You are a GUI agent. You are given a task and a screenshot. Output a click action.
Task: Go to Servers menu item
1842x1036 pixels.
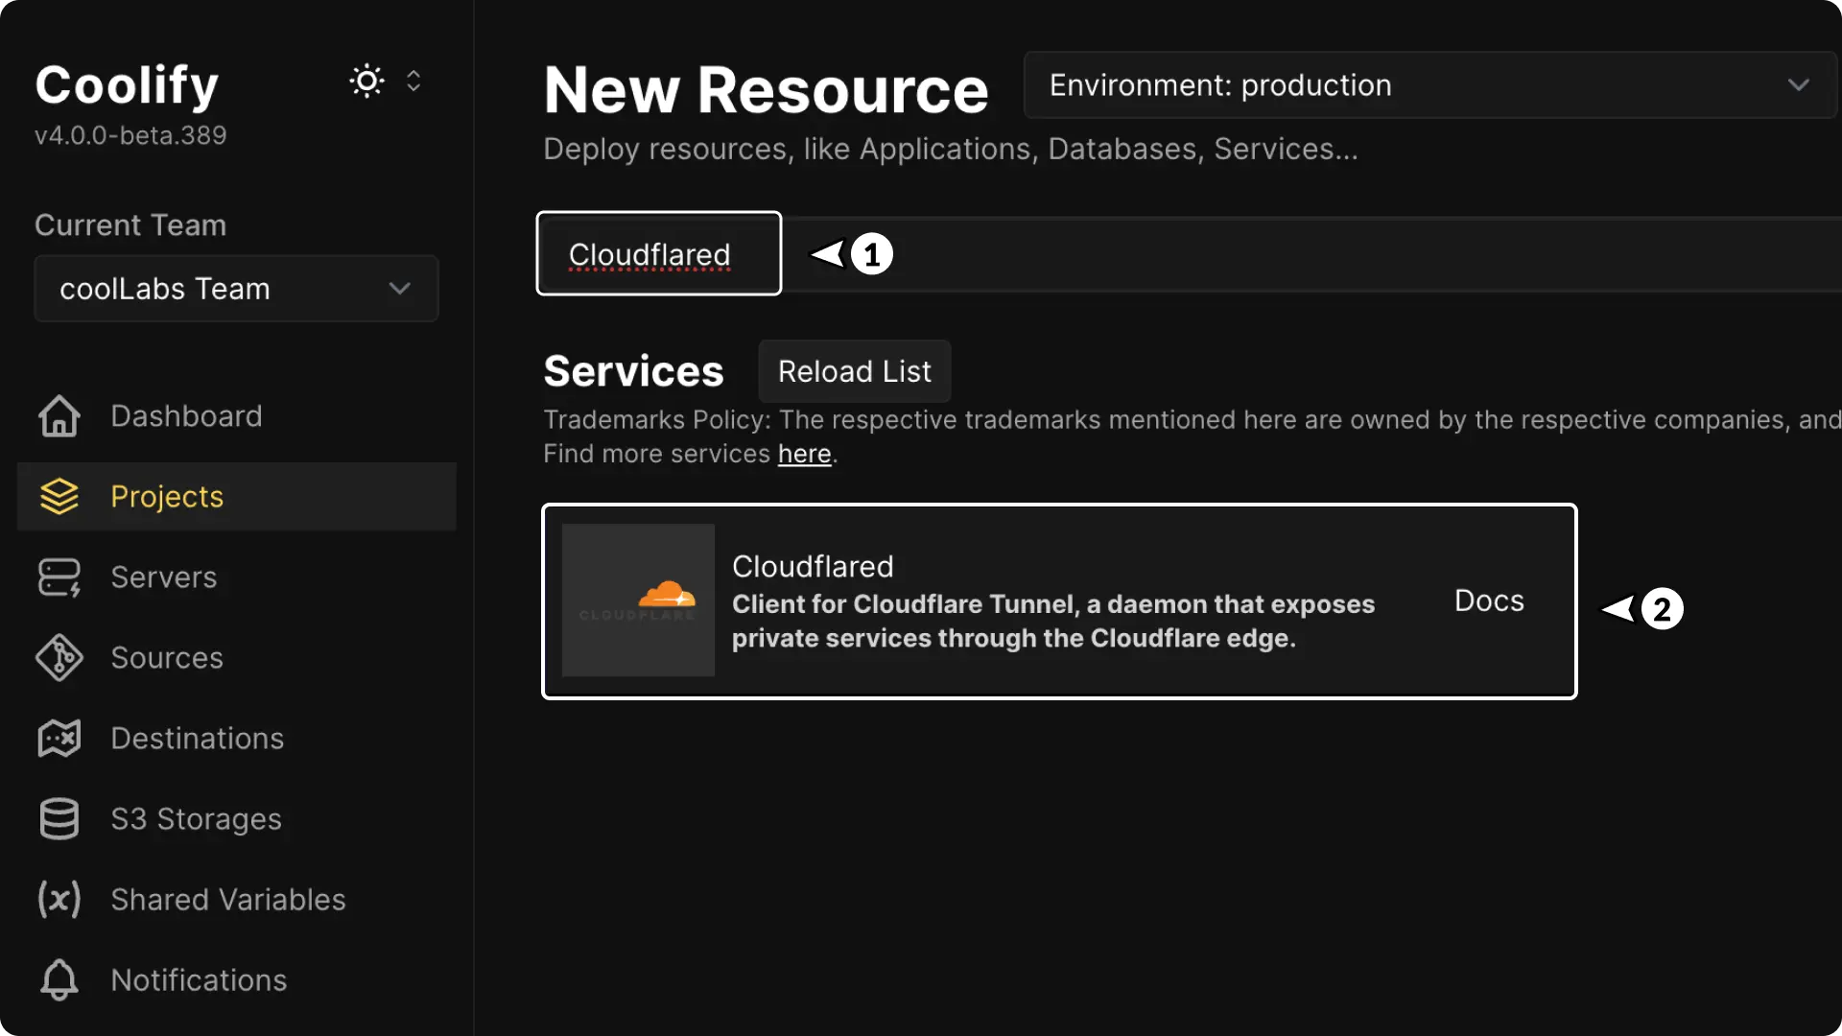coord(163,577)
